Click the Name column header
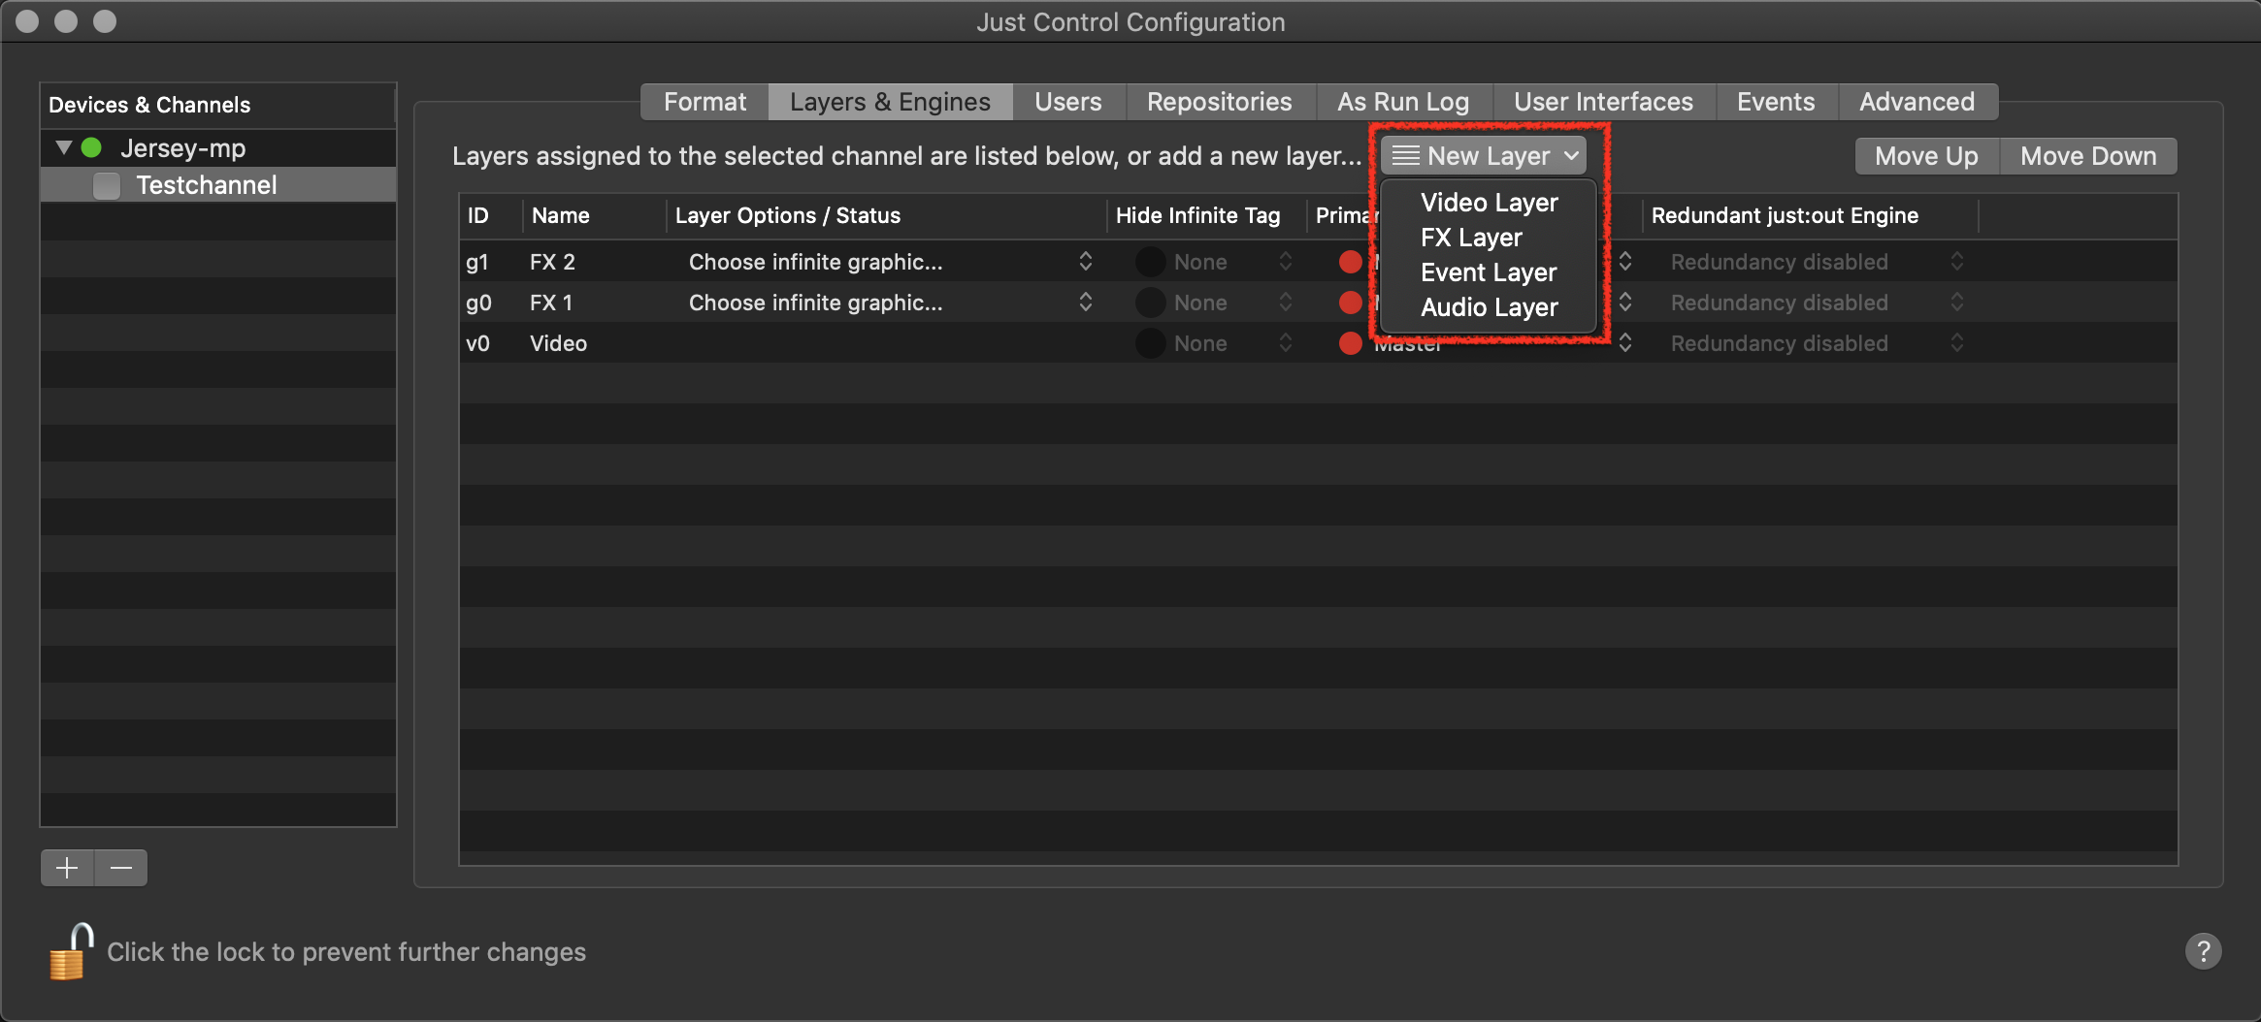Screen dimensions: 2261x1022 pos(595,215)
